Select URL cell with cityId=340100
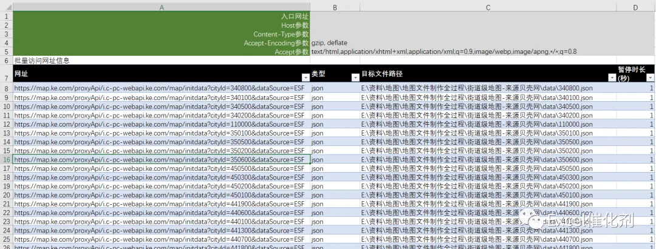This screenshot has width=656, height=249. [x=162, y=98]
